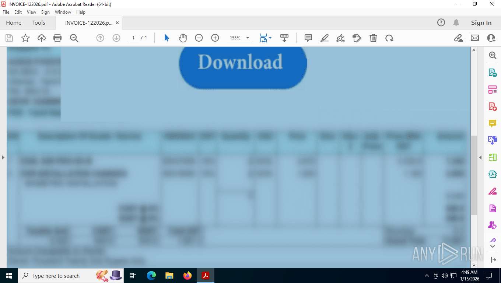Click the upload to cloud icon
501x283 pixels.
tap(42, 38)
